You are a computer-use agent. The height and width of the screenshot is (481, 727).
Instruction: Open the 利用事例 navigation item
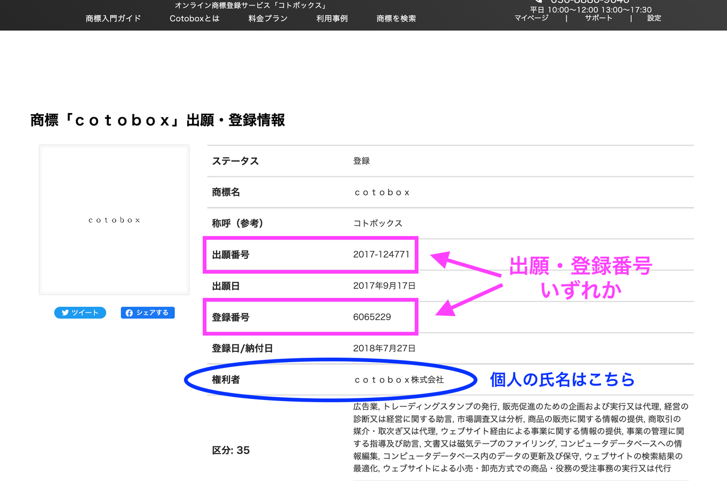click(x=332, y=18)
